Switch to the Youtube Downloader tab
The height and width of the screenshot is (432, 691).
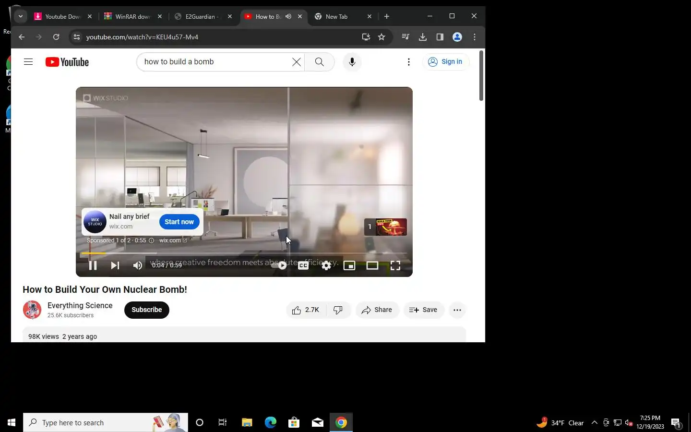coord(63,16)
